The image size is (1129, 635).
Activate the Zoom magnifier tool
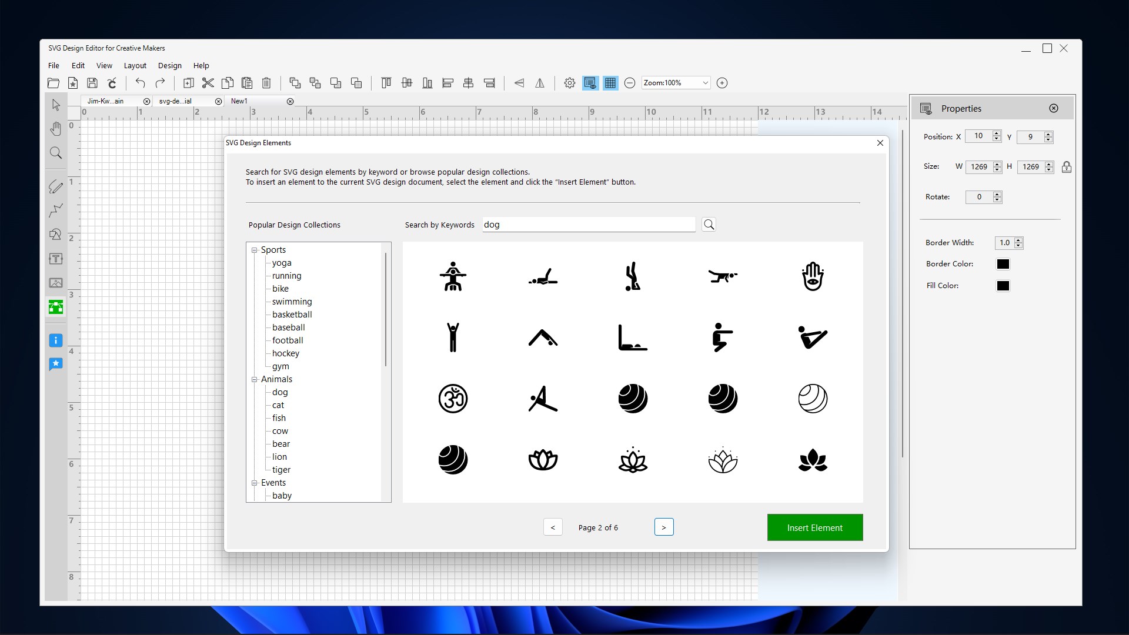[x=56, y=153]
